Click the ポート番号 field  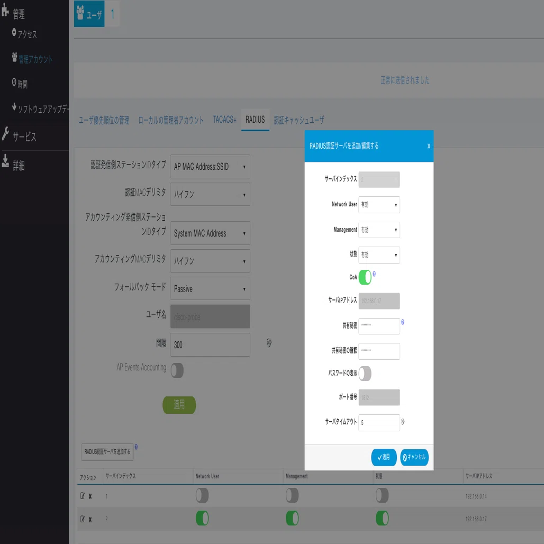379,397
